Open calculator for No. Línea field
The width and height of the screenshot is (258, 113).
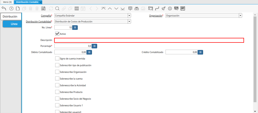[x=75, y=28]
